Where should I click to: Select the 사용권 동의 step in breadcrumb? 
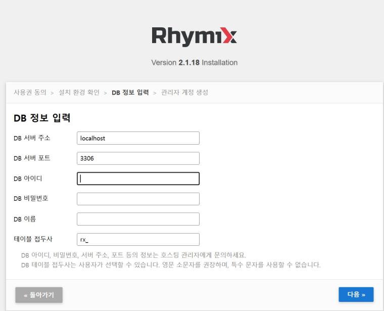click(x=30, y=93)
